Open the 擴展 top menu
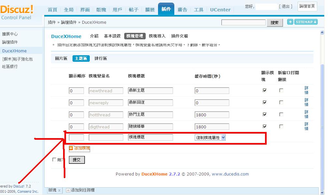 tap(150, 10)
